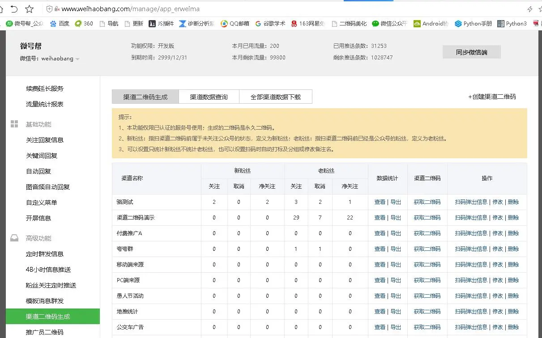Click 查看 in the 地推统计 row
The height and width of the screenshot is (338, 542).
pyautogui.click(x=380, y=312)
